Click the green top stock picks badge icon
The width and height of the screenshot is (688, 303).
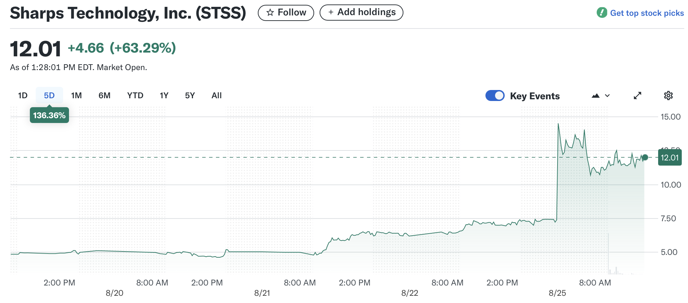pyautogui.click(x=602, y=13)
